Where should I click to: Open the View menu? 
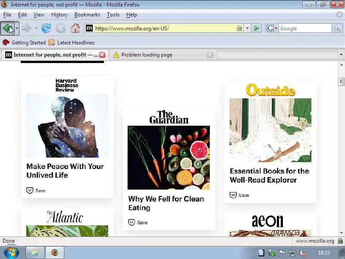39,15
